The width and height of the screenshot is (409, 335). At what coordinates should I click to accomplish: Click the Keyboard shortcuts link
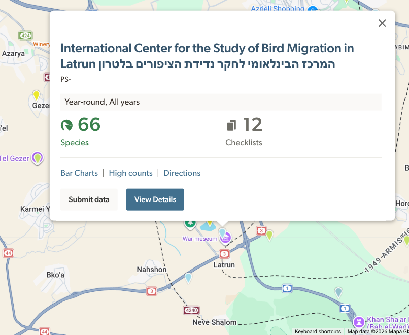click(x=318, y=331)
